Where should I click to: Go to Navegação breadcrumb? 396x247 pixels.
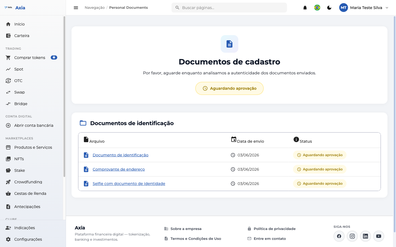tap(95, 8)
